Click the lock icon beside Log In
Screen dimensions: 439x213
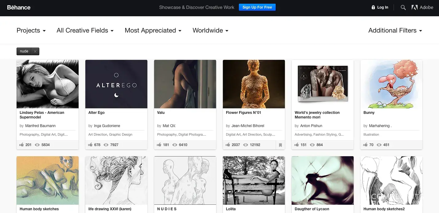coord(373,7)
